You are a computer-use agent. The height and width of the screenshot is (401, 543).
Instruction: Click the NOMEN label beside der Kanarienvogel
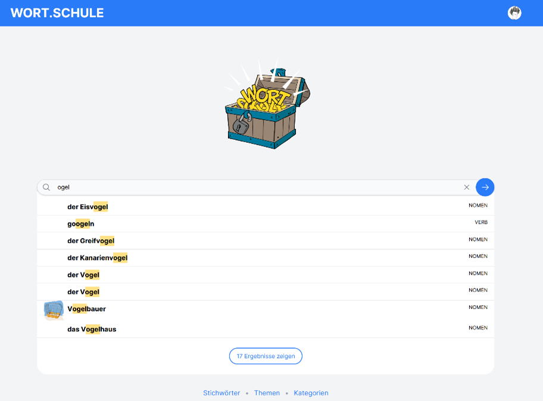478,256
